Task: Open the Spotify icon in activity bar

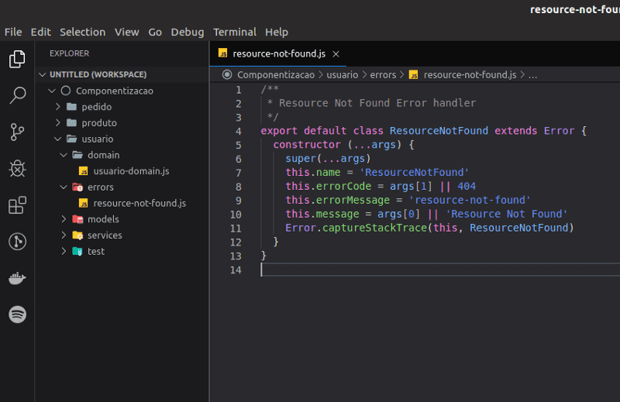Action: pyautogui.click(x=17, y=314)
